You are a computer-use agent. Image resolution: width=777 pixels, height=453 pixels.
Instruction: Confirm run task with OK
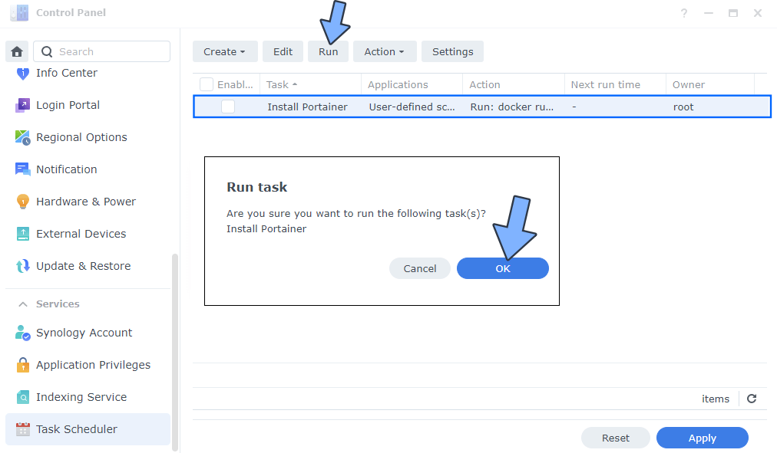pos(502,268)
